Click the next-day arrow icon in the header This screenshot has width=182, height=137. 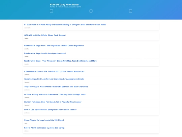[130, 11]
